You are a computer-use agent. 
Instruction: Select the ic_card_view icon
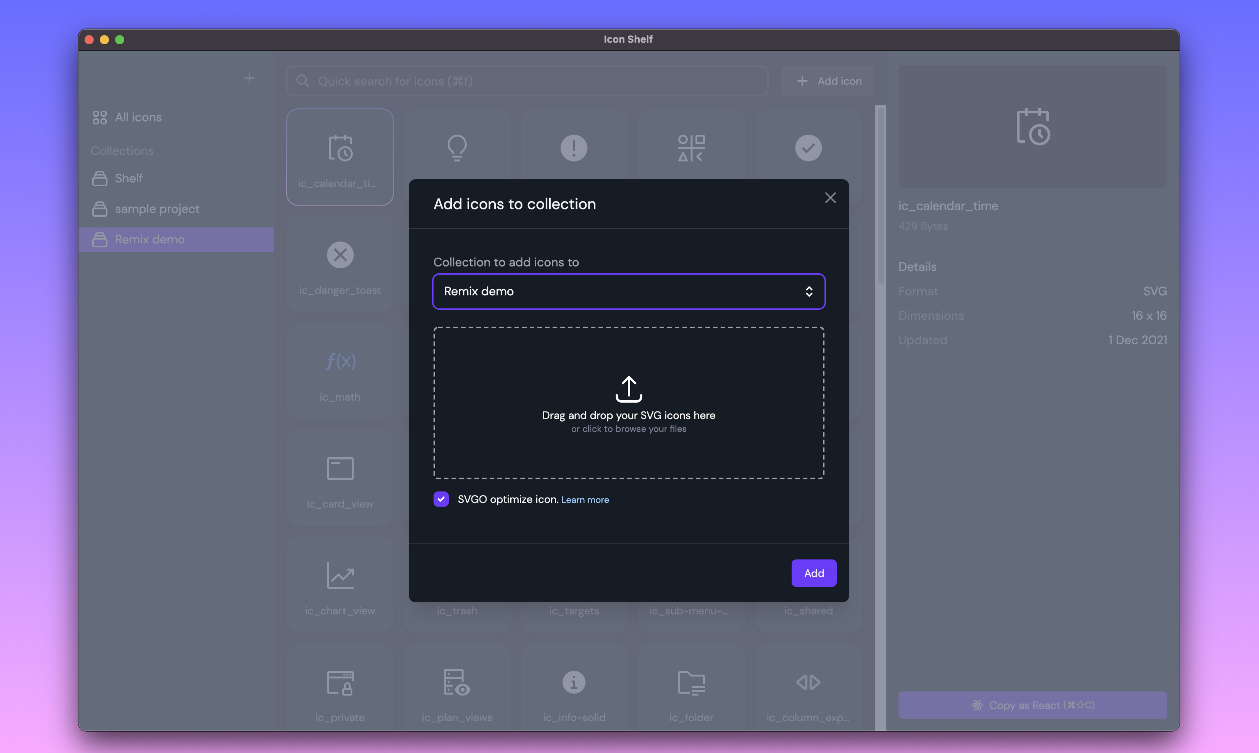coord(340,478)
